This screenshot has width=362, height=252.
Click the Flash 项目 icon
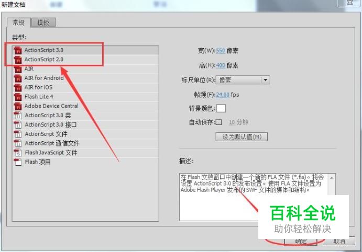[x=17, y=162]
